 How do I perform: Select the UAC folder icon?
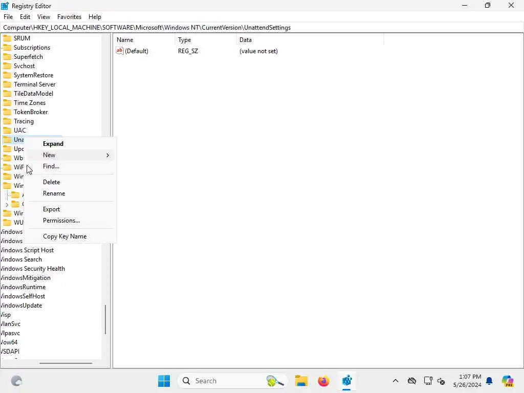(x=7, y=130)
